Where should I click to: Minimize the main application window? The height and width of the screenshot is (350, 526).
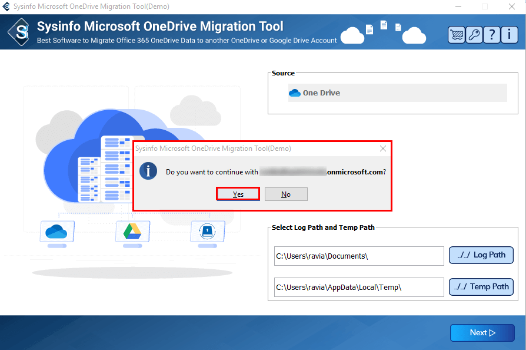tap(458, 6)
